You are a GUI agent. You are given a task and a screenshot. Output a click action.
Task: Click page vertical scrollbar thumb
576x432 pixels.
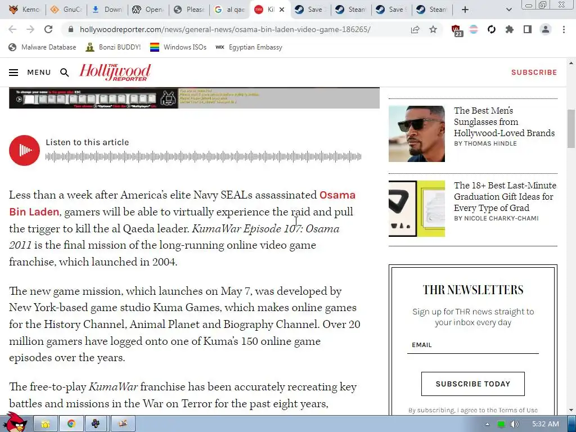pyautogui.click(x=571, y=129)
